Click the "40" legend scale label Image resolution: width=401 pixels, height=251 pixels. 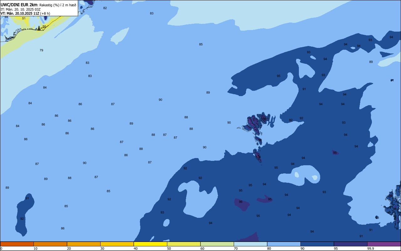(136, 248)
